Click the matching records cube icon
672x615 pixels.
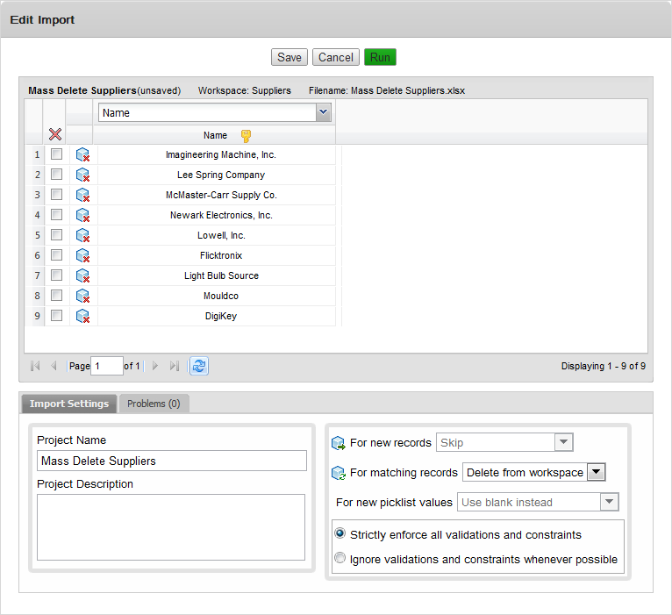339,473
